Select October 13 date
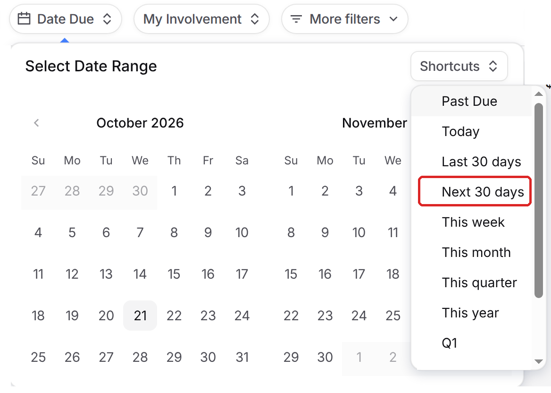The image size is (551, 393). pyautogui.click(x=106, y=274)
